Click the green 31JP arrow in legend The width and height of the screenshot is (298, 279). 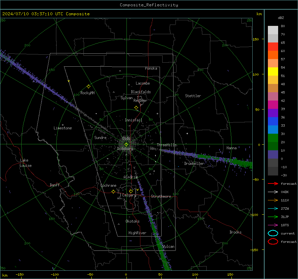pos(273,217)
